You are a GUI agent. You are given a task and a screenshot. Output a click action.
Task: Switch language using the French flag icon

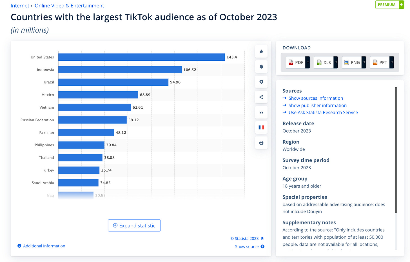pyautogui.click(x=261, y=127)
